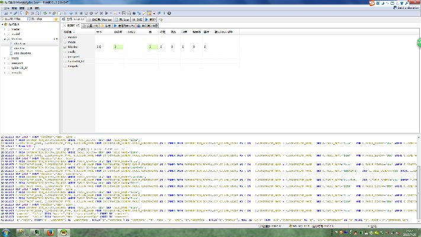This screenshot has height=237, width=421.
Task: Expand the passport database tree node
Action: pyautogui.click(x=4, y=63)
